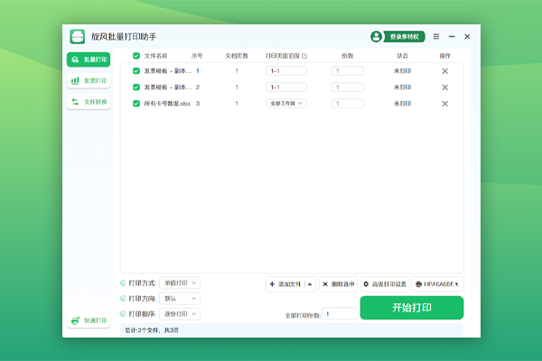Expand the 全部工作簿 page range dropdown
542x361 pixels.
(286, 104)
